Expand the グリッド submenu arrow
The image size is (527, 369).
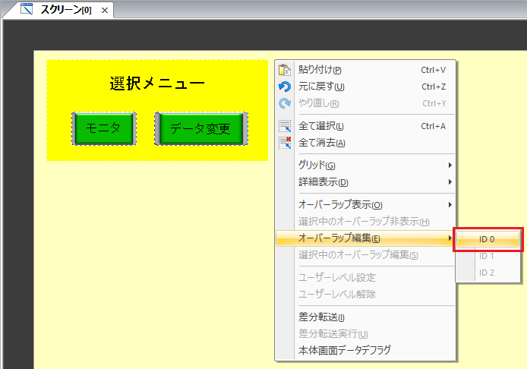[450, 166]
